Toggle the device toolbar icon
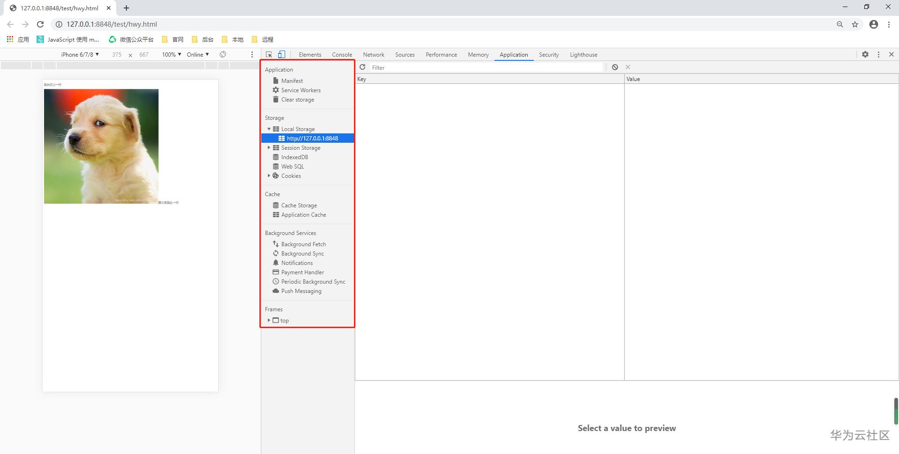This screenshot has height=454, width=899. pyautogui.click(x=281, y=54)
